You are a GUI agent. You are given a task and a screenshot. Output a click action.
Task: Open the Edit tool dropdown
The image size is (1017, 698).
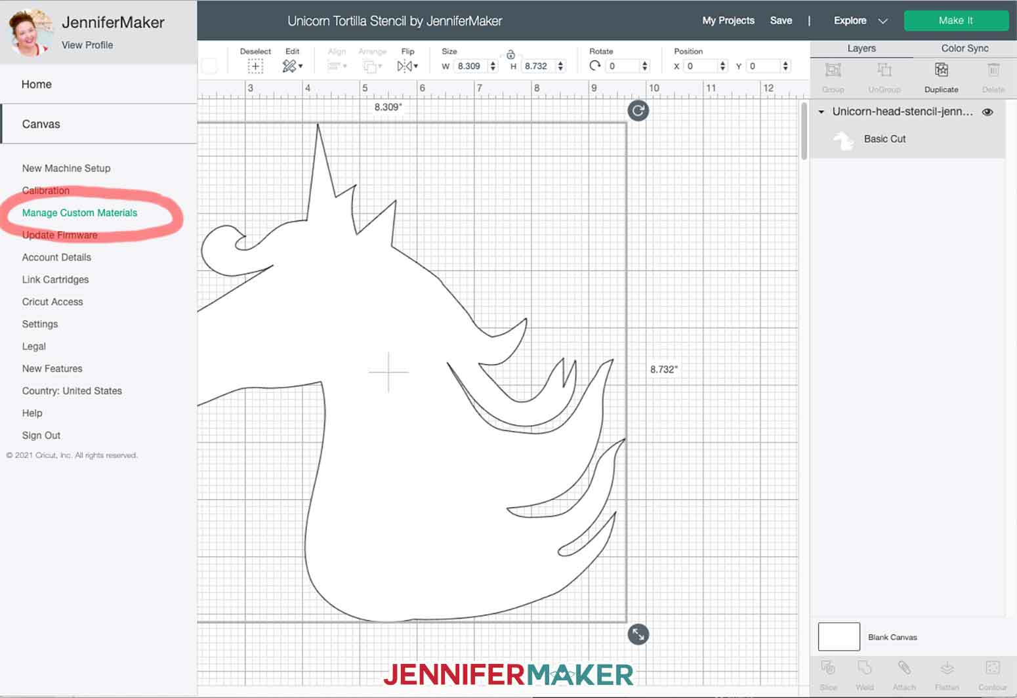pyautogui.click(x=292, y=66)
